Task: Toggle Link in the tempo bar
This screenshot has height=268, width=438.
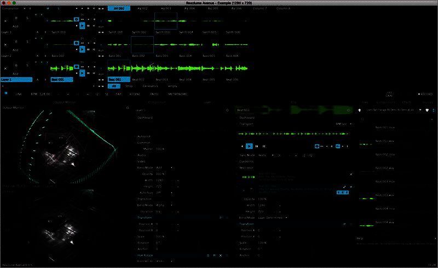Action: pos(19,94)
